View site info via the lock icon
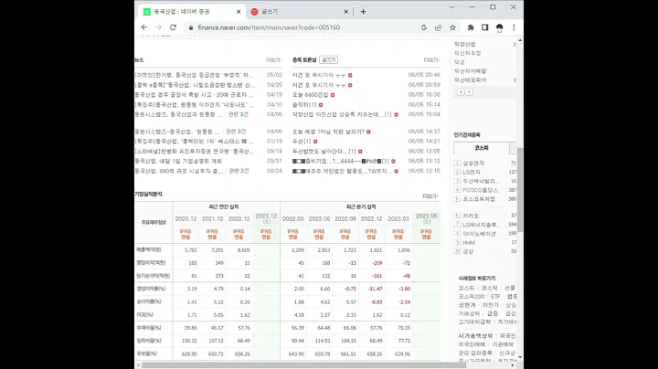The width and height of the screenshot is (658, 369). [191, 27]
